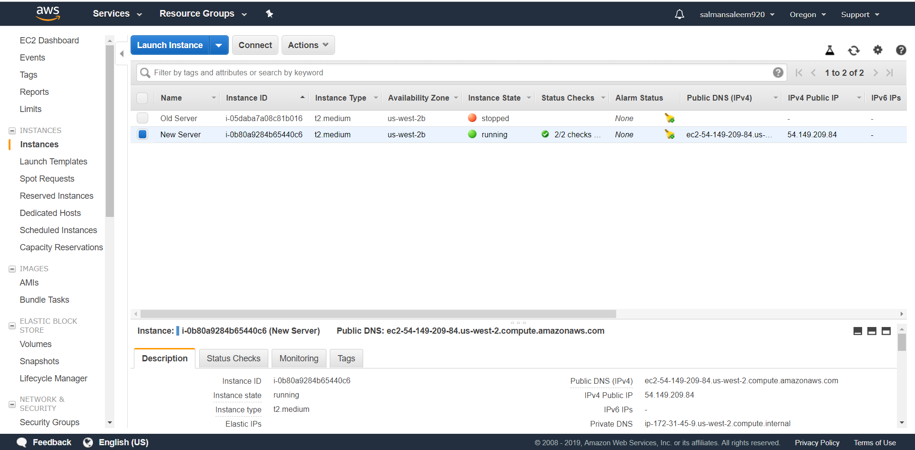Open the Monitoring tab

[x=299, y=358]
